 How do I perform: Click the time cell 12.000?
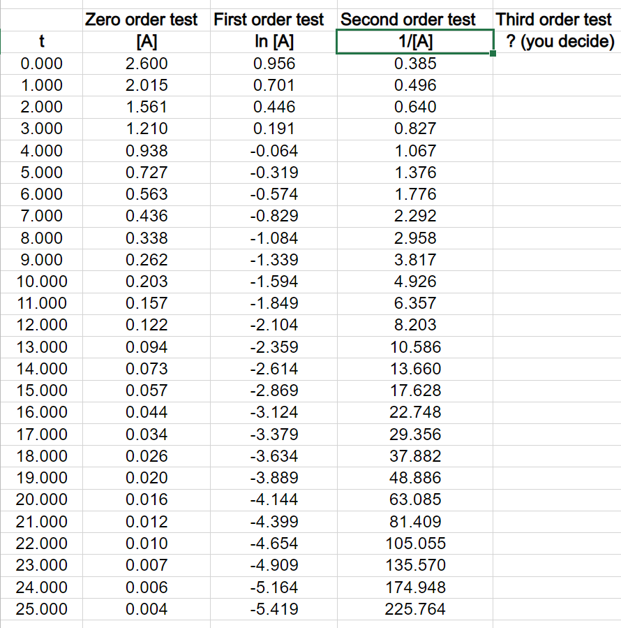(x=42, y=325)
